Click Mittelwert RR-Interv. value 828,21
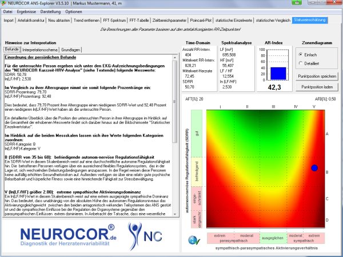This screenshot has height=257, width=343. click(x=190, y=66)
